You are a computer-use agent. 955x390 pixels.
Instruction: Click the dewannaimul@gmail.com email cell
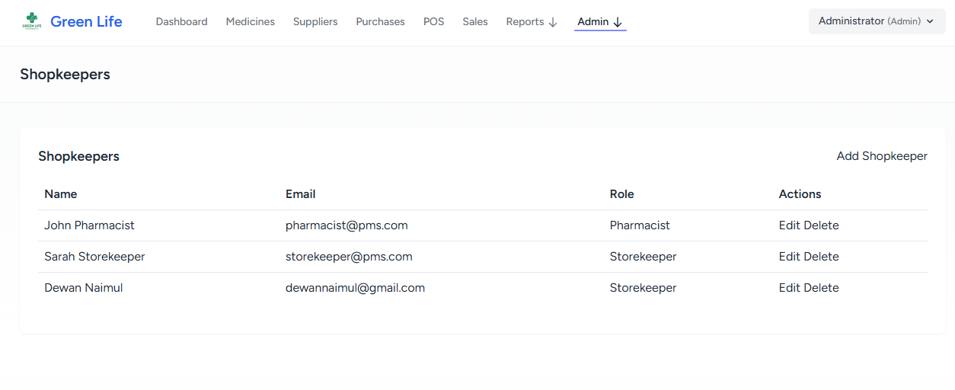tap(355, 288)
